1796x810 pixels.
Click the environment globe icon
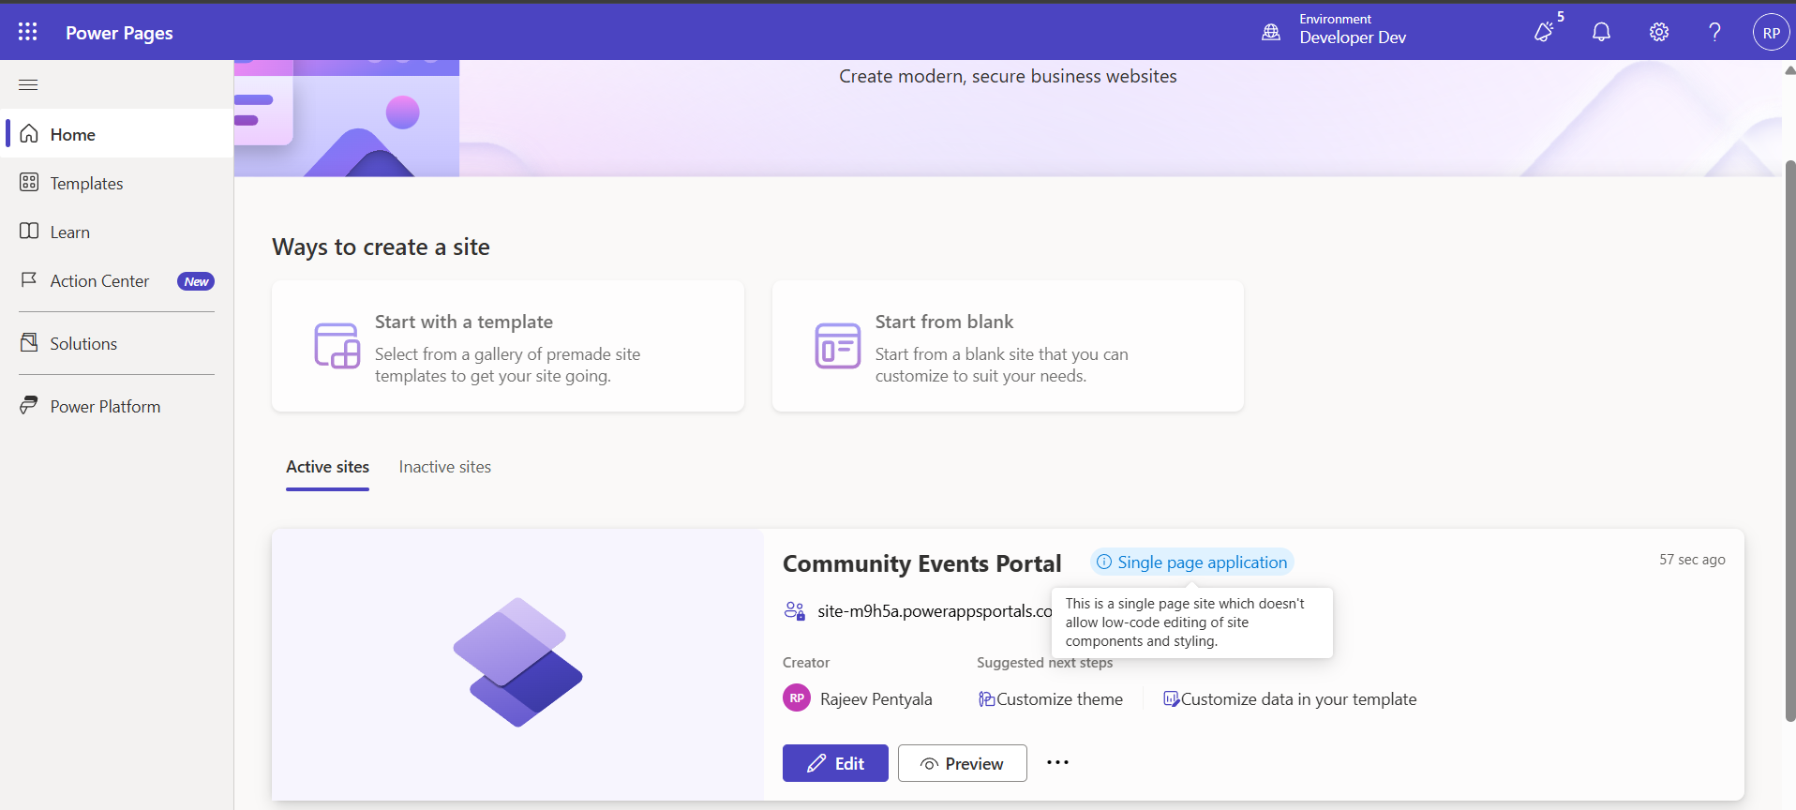(1270, 32)
